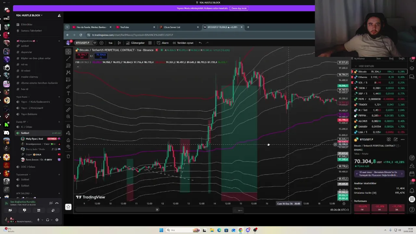Click the favorites star toolbar button
This screenshot has width=416, height=234.
click(68, 207)
